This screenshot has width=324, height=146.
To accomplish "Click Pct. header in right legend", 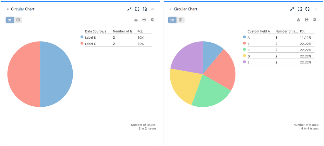I will 303,31.
